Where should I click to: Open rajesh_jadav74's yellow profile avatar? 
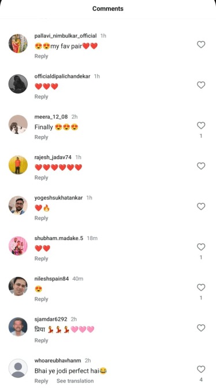click(x=18, y=165)
